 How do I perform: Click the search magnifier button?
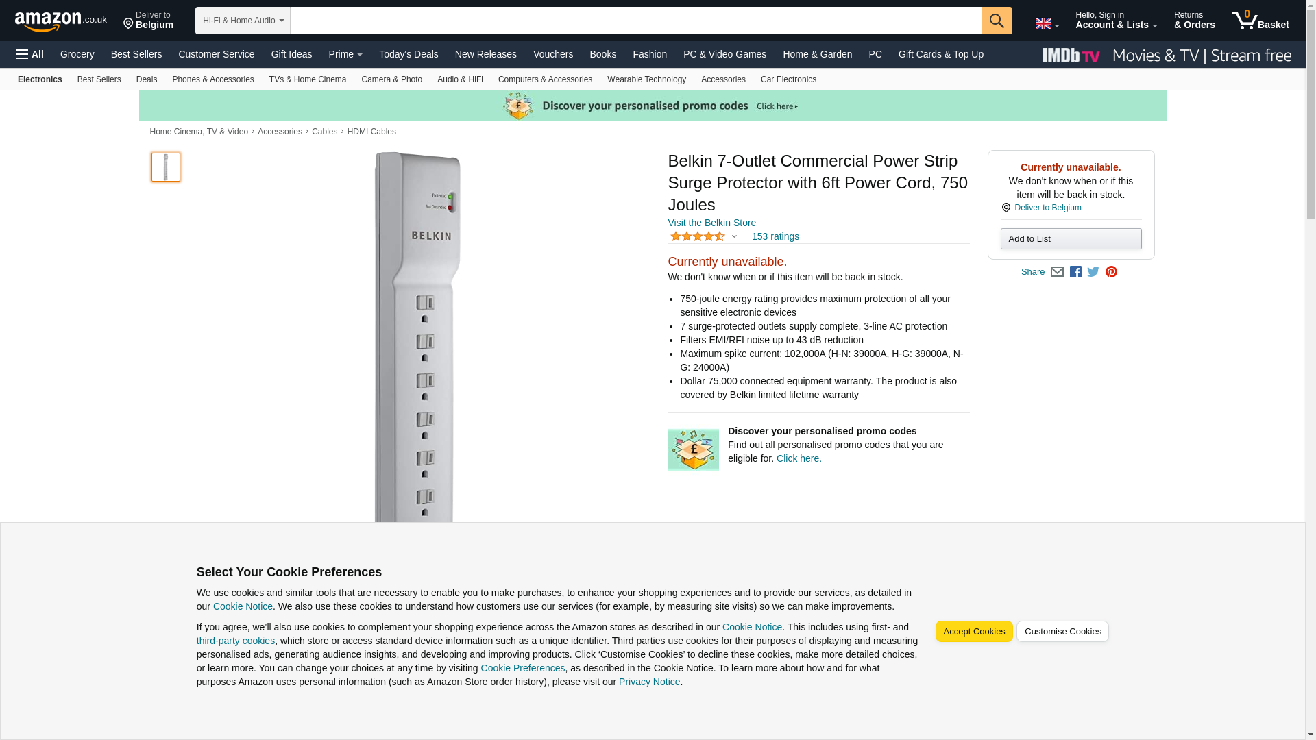coord(997,21)
